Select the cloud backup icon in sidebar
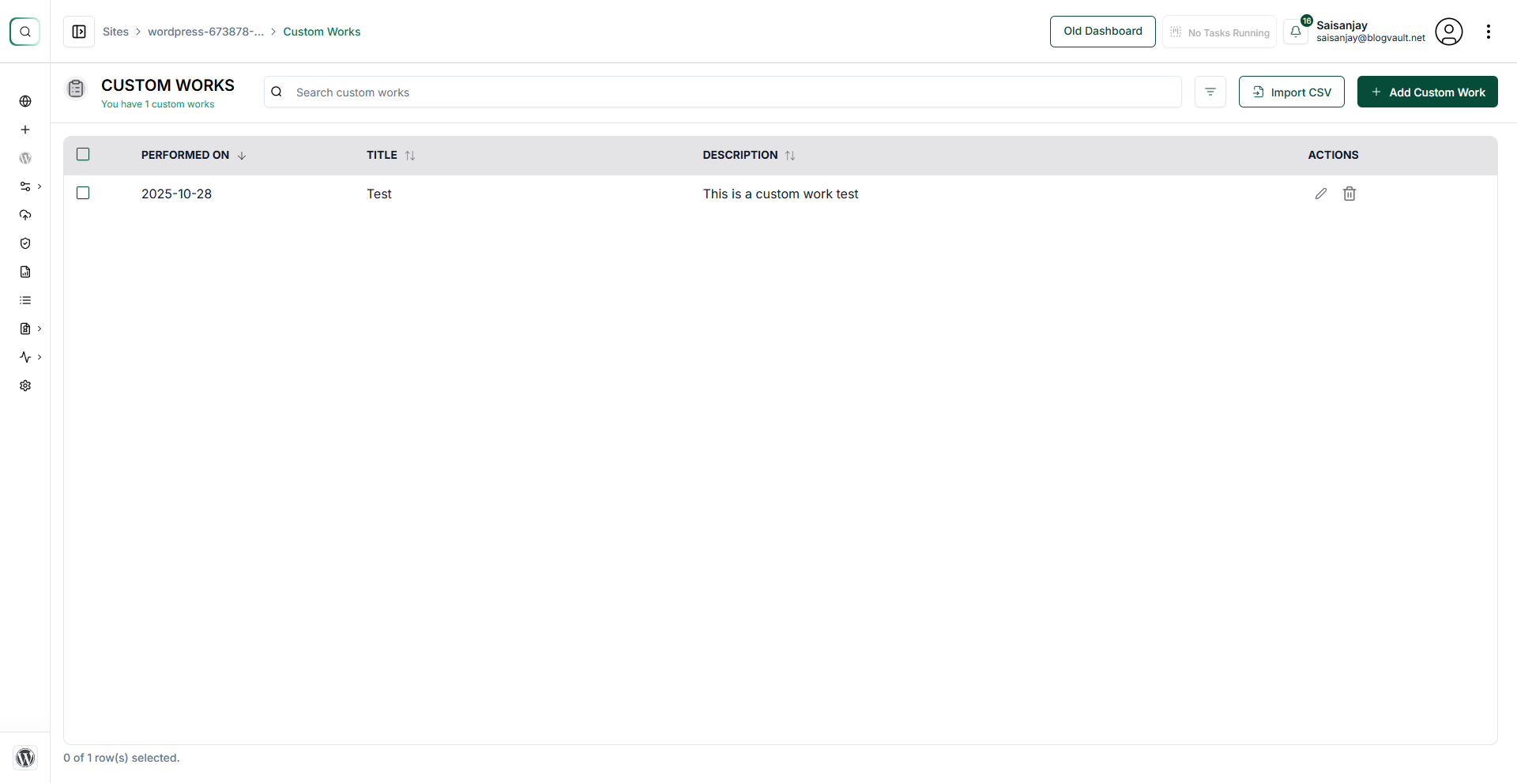The image size is (1517, 783). tap(25, 215)
